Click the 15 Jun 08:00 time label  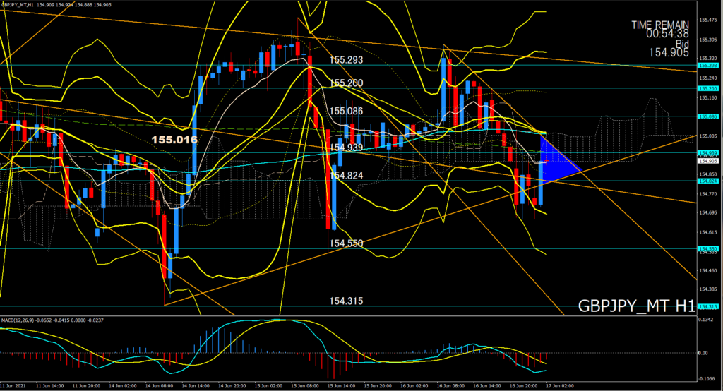pyautogui.click(x=304, y=386)
